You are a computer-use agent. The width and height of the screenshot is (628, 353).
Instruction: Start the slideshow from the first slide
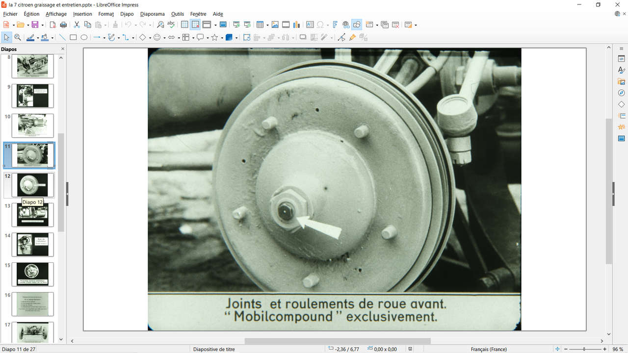click(236, 25)
